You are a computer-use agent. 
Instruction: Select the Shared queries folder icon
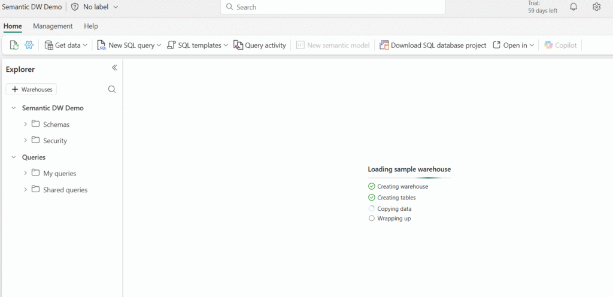click(35, 190)
